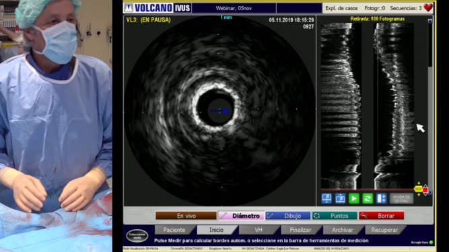Click the red heart icon in the header

(x=428, y=7)
